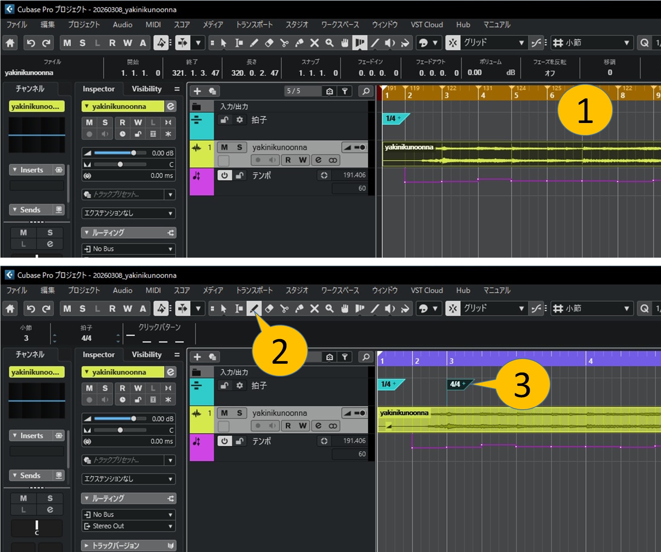Mute yakinikunoonna track in lower track list
This screenshot has width=661, height=552.
224,413
